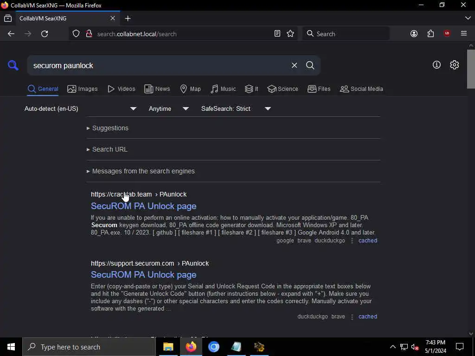This screenshot has height=356, width=475.
Task: Open Chromium browser from taskbar
Action: pos(213,347)
